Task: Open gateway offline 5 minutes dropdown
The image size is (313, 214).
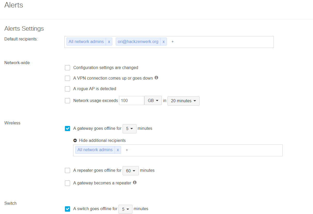Action: coord(130,129)
